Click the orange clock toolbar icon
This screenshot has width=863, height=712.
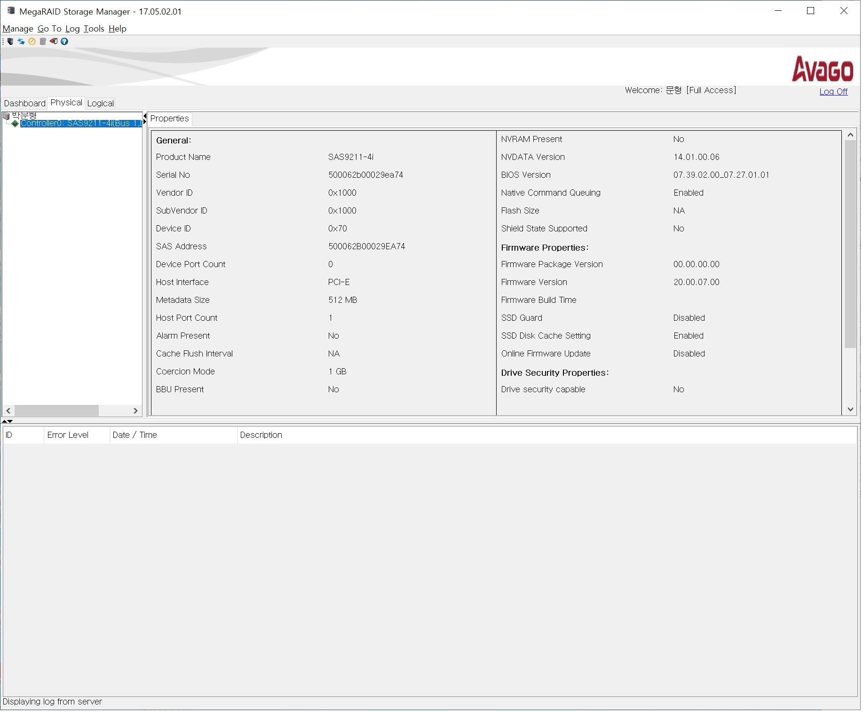coord(32,41)
